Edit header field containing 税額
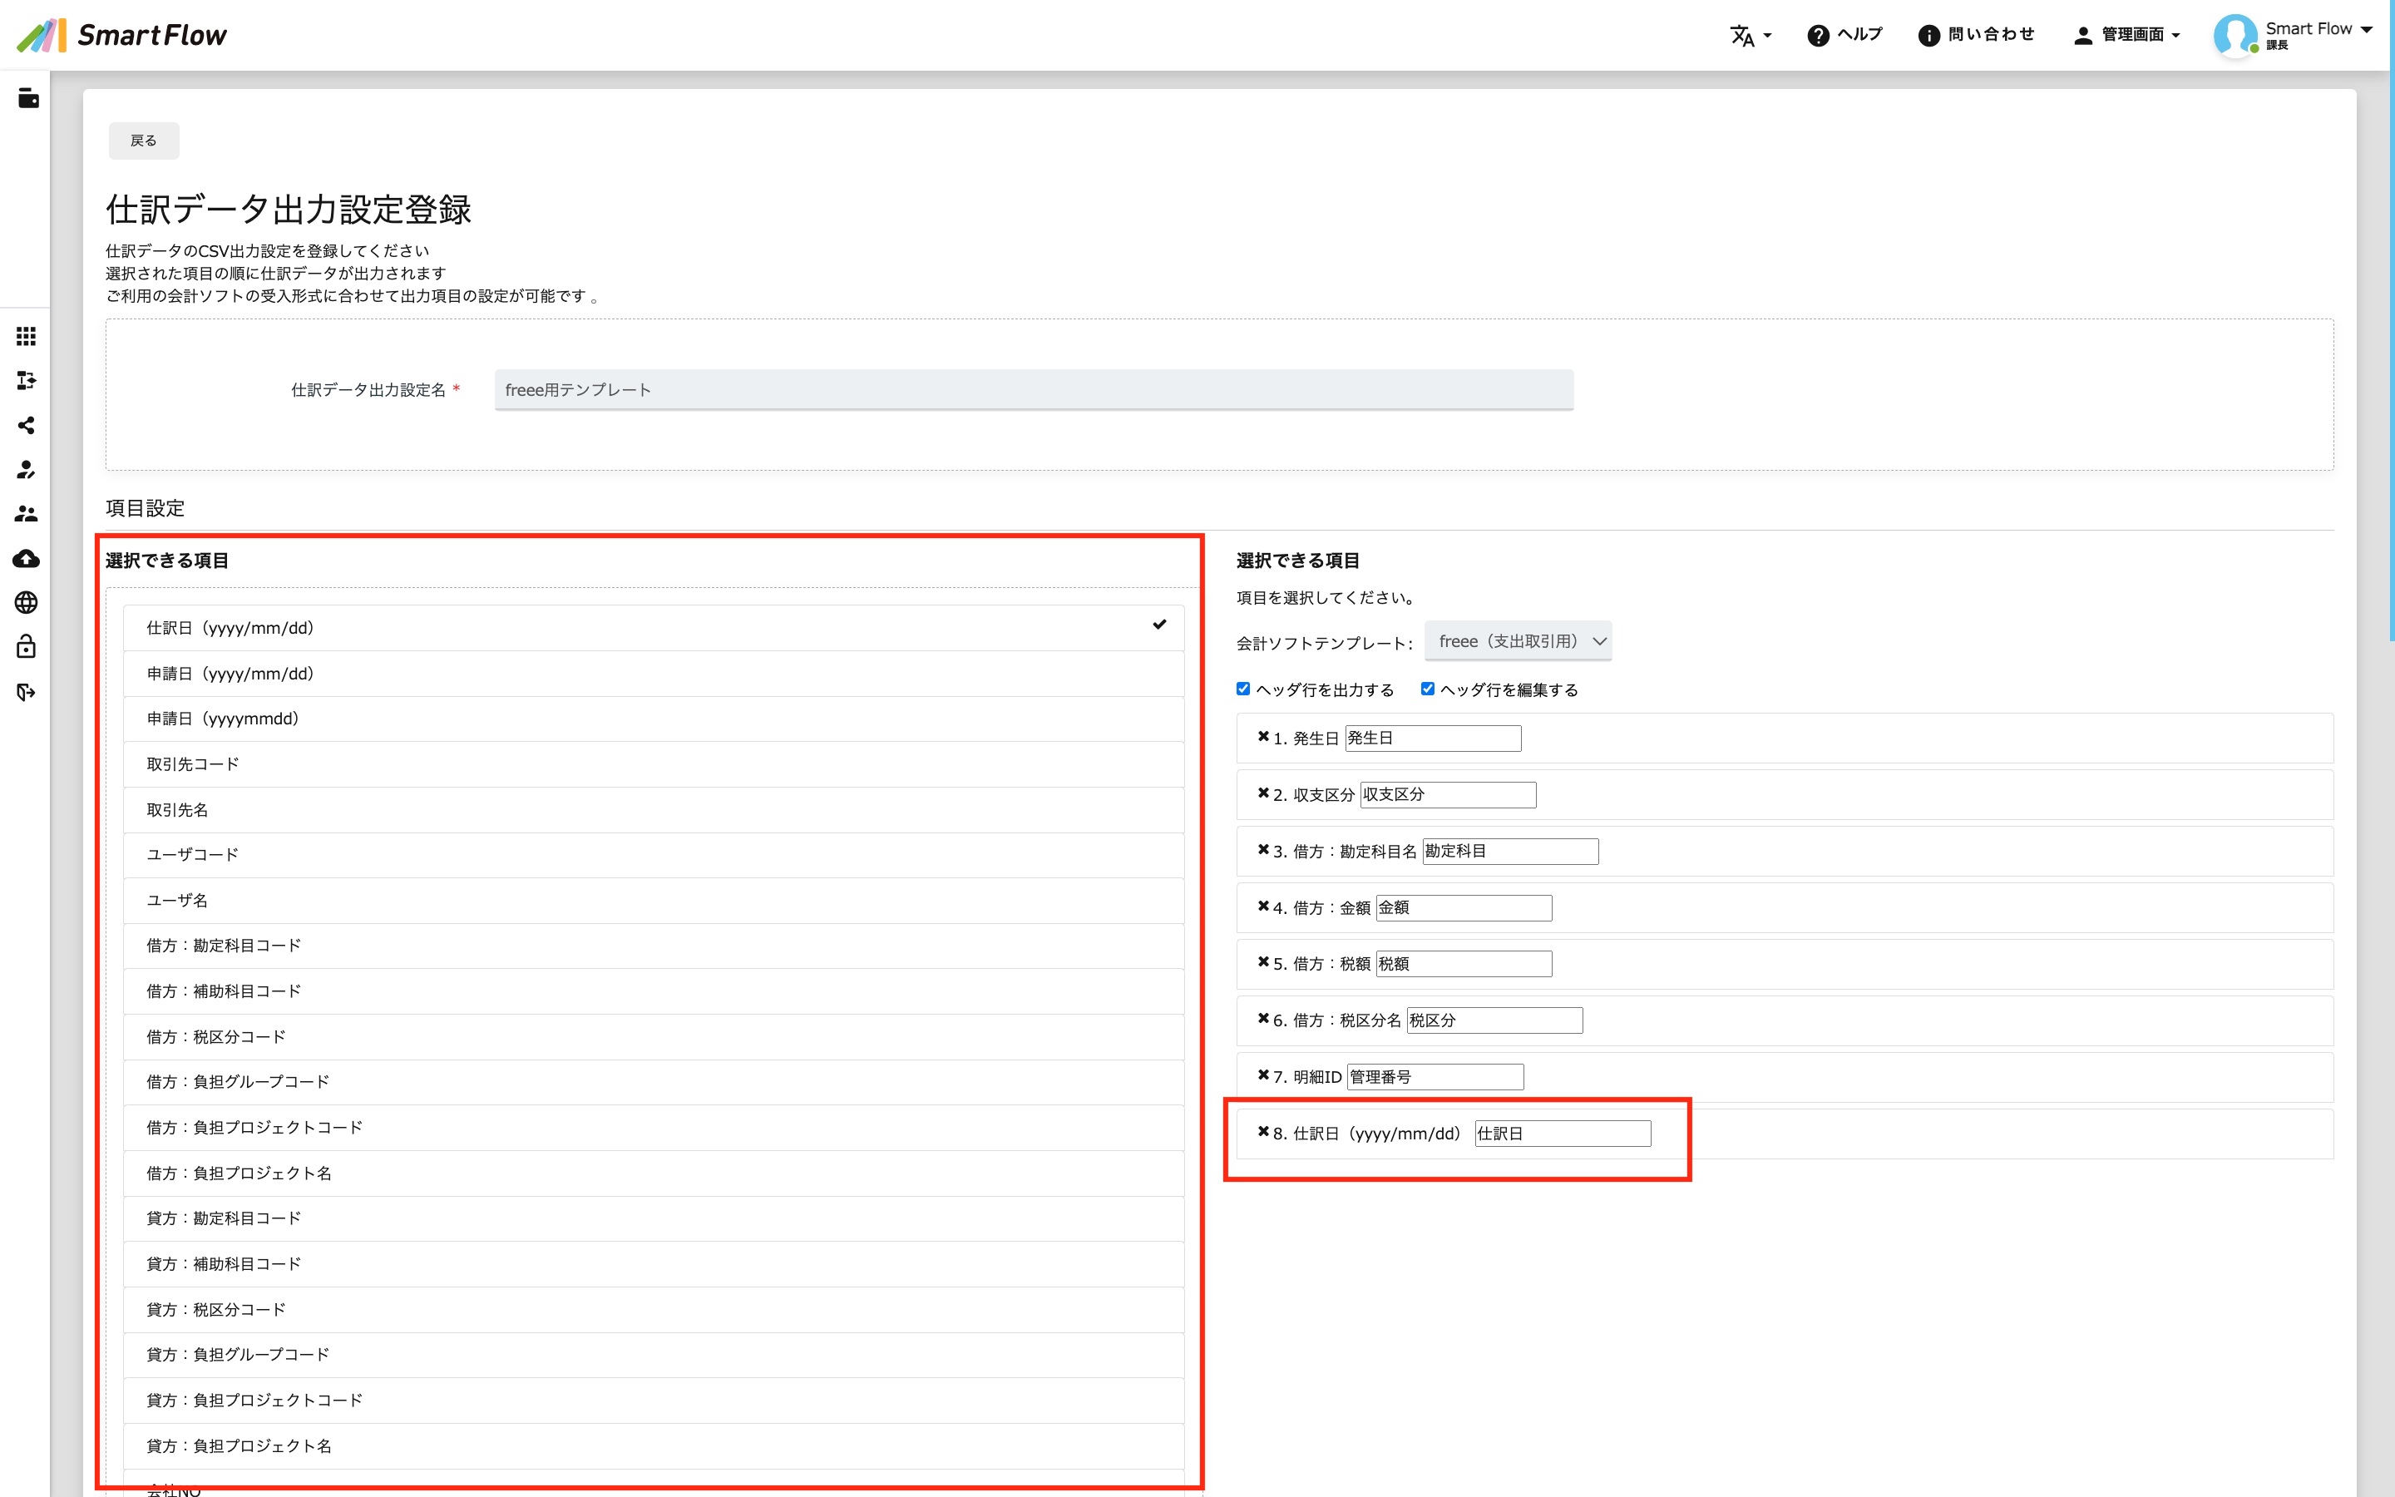 [1464, 965]
